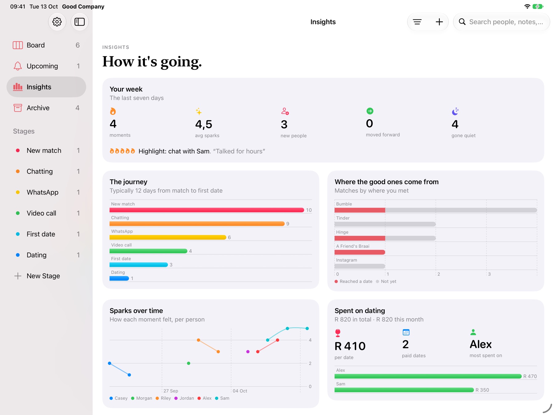Click the Casey legend entry
Screen dimensions: 554x415
point(118,398)
